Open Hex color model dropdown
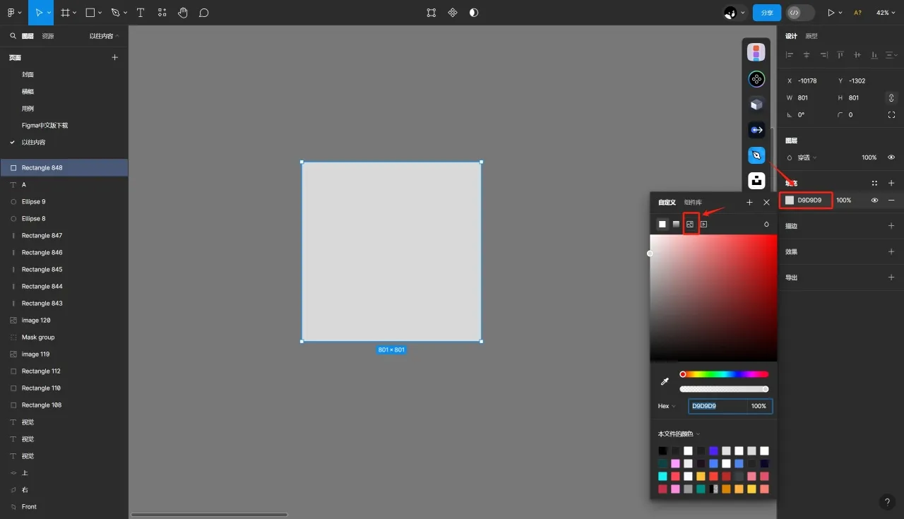This screenshot has width=904, height=519. coord(667,406)
